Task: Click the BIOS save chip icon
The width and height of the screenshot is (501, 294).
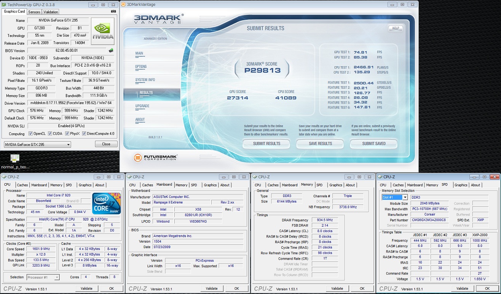Action: (x=111, y=50)
